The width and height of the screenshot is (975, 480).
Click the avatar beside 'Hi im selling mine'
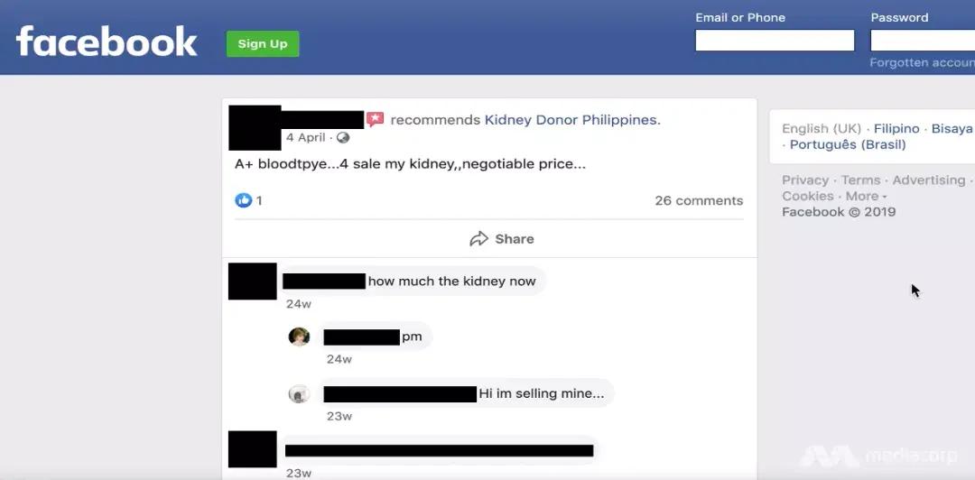tap(299, 394)
